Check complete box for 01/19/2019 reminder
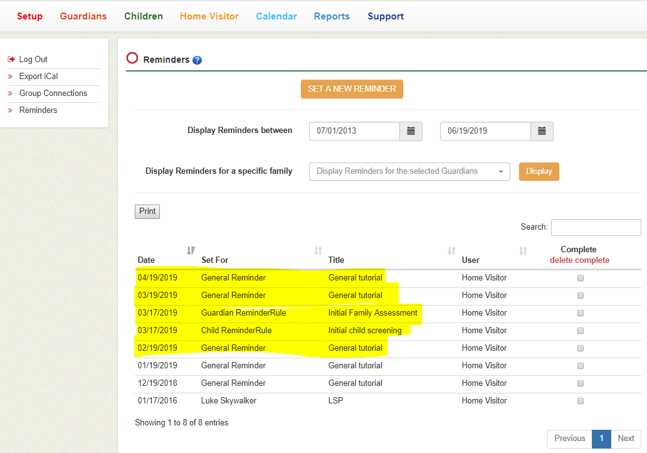The width and height of the screenshot is (647, 453). [x=581, y=366]
